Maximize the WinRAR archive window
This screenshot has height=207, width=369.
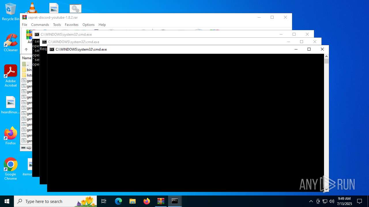[272, 17]
